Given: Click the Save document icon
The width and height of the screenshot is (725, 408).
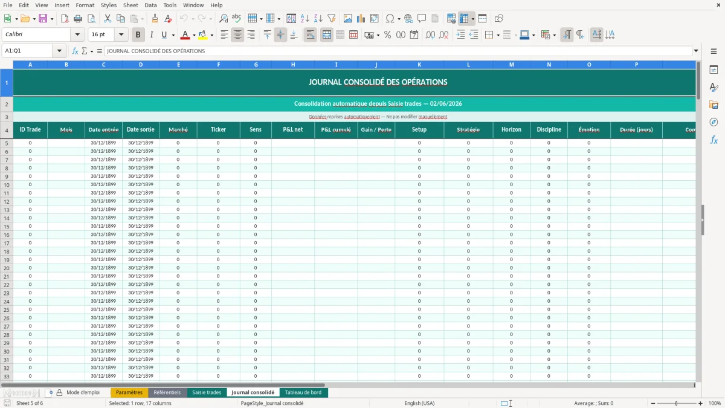Looking at the screenshot, I should [x=43, y=19].
